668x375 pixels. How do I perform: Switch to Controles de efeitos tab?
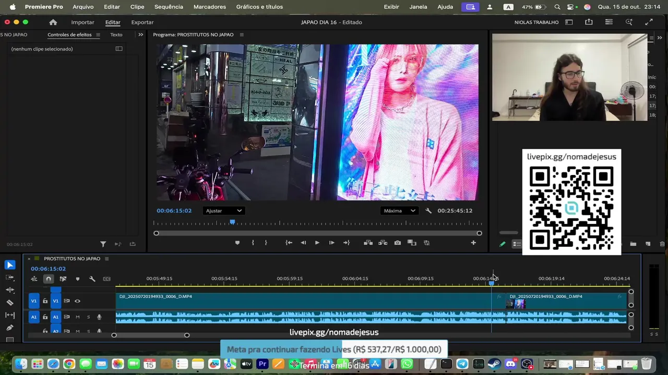(69, 35)
